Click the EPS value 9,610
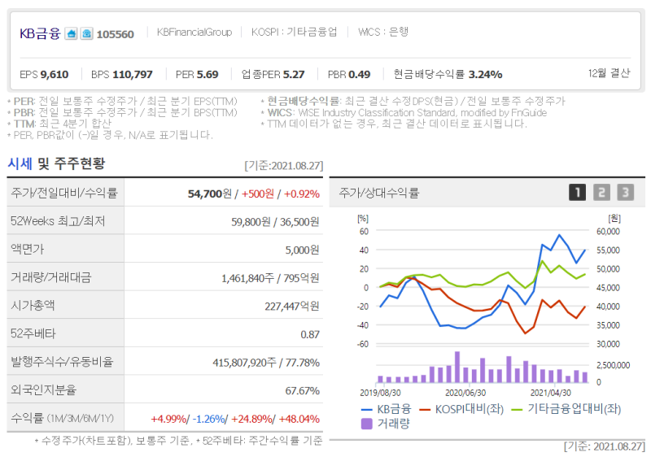 (55, 75)
